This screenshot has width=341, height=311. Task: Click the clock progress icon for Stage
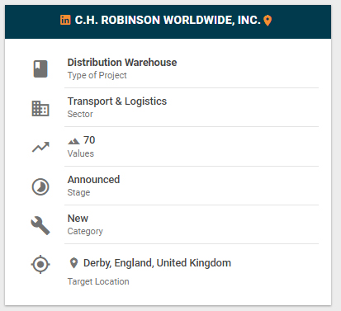pos(40,187)
